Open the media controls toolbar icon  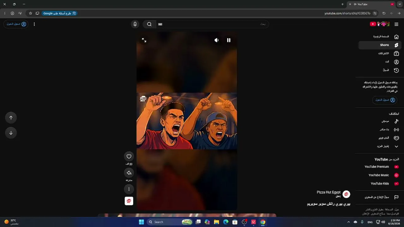click(20, 13)
